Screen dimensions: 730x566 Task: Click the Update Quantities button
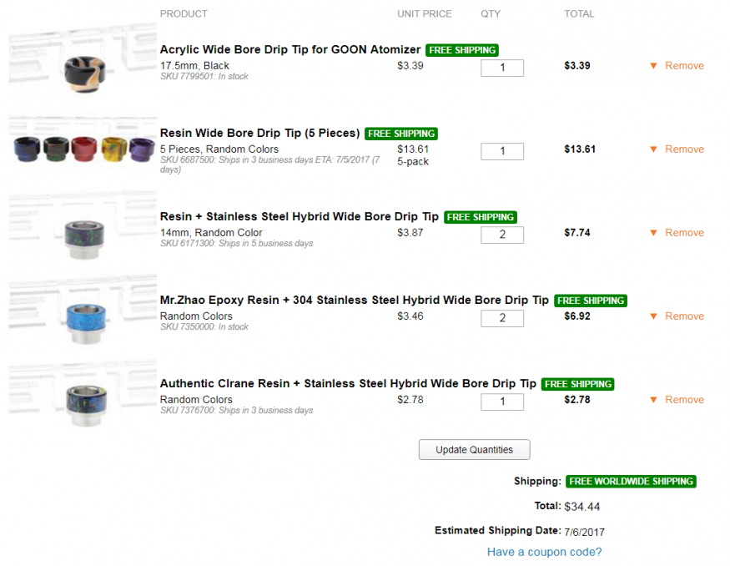[x=474, y=449]
